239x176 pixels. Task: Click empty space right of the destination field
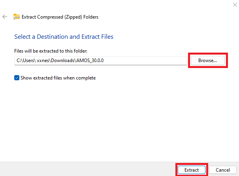(233, 61)
